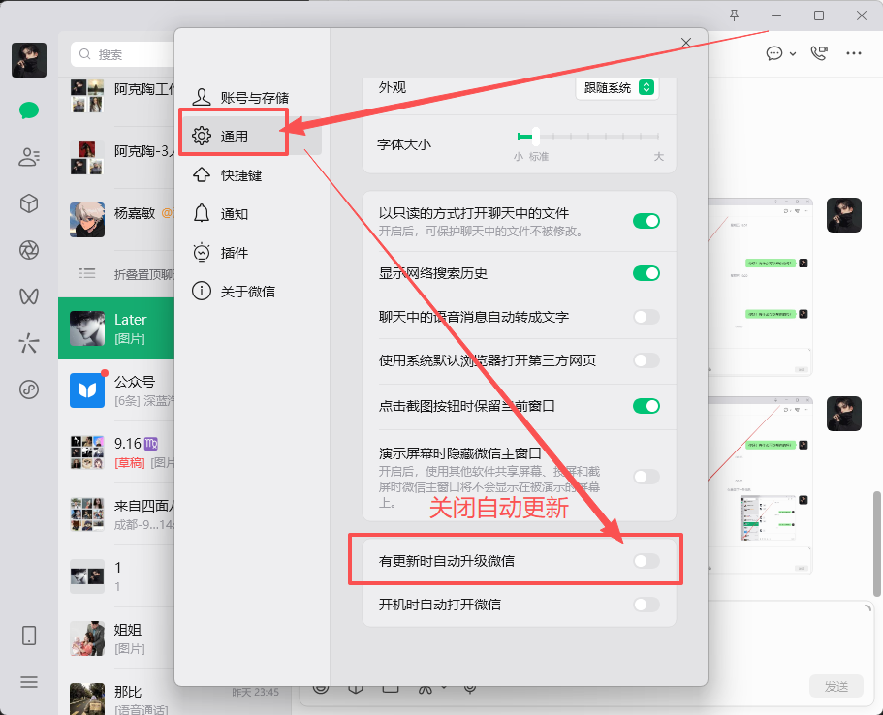Open the 9.16 group chat
Screen dimensions: 883x715
point(116,452)
